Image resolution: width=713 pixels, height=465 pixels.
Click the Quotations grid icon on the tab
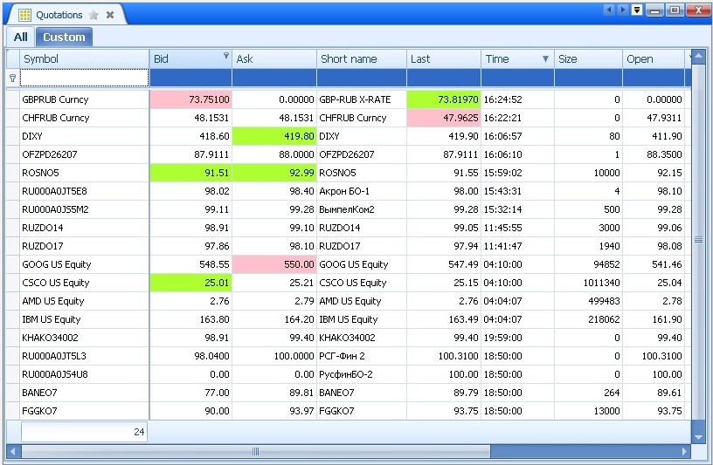pos(24,15)
